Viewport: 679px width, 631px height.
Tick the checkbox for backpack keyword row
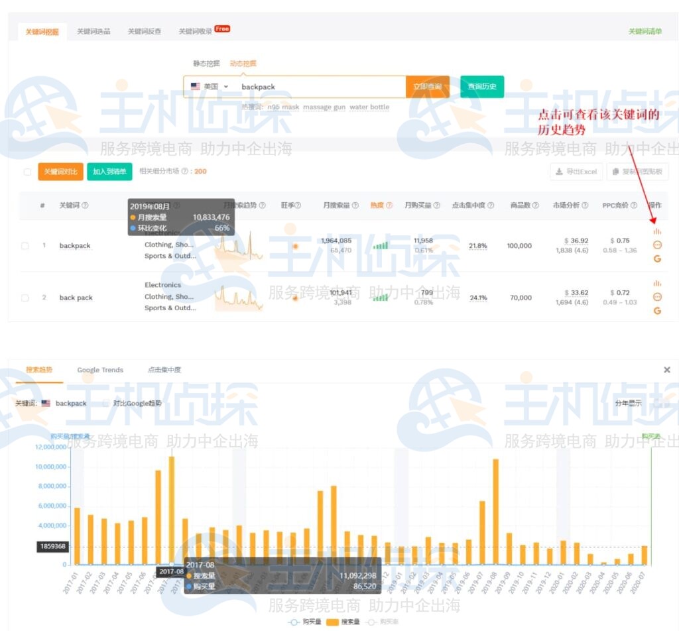(x=25, y=246)
